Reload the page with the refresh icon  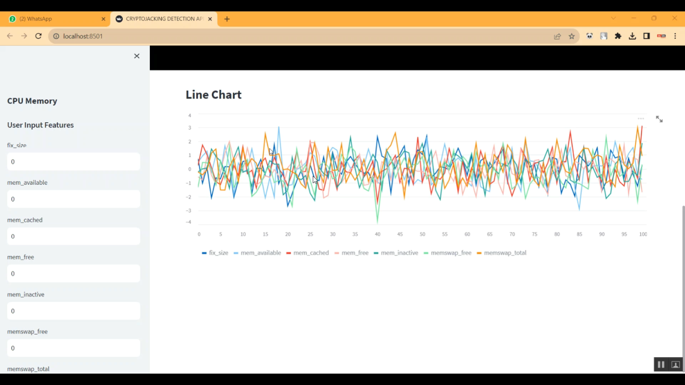click(x=38, y=36)
